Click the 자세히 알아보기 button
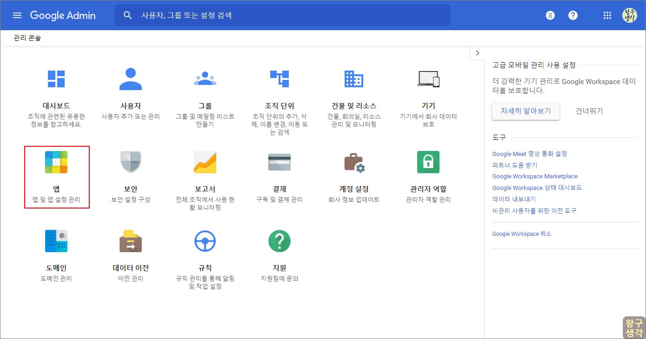 (x=526, y=111)
